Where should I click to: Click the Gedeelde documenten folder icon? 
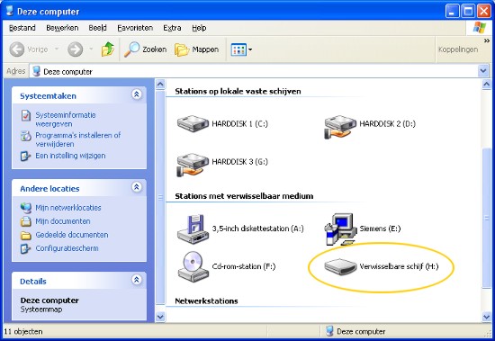click(26, 235)
